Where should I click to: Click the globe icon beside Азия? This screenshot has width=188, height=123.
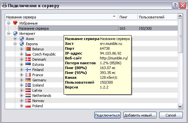pos(22,38)
